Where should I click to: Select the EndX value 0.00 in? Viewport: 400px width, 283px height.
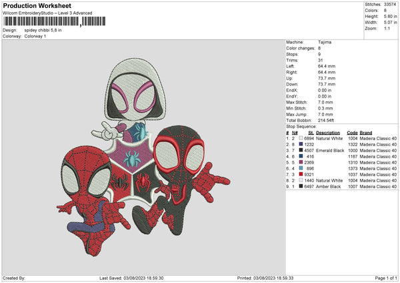325,90
